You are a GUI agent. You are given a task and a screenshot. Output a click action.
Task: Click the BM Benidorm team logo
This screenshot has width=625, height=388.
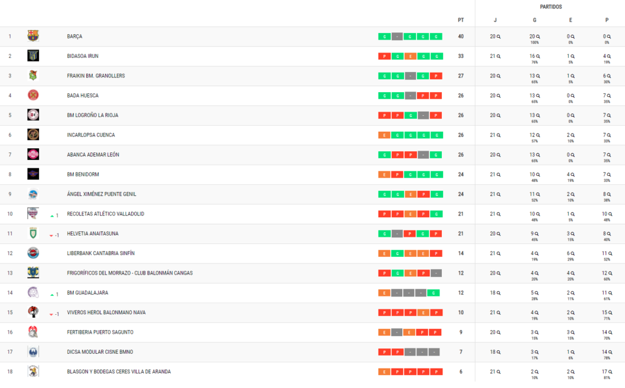pos(33,174)
